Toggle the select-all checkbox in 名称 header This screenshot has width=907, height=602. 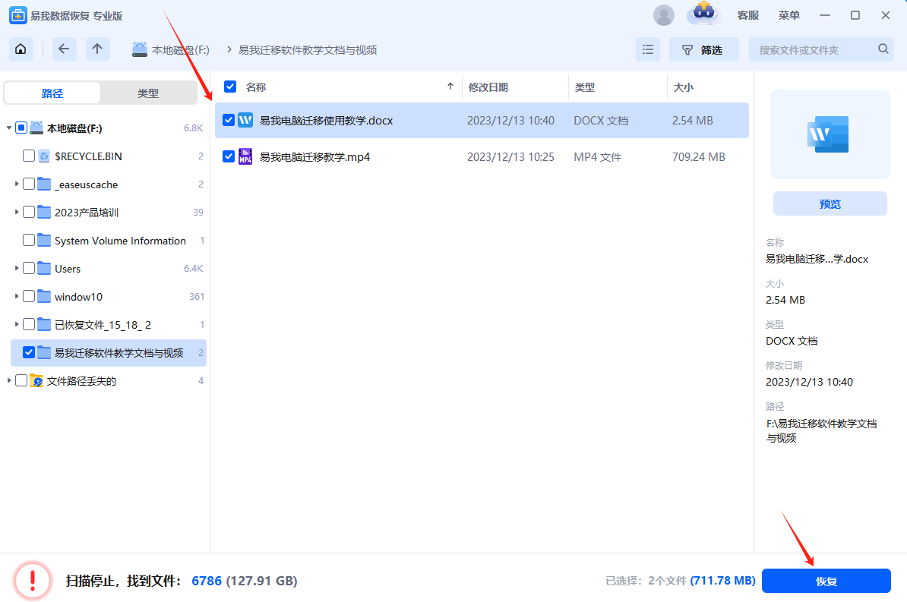[x=230, y=87]
